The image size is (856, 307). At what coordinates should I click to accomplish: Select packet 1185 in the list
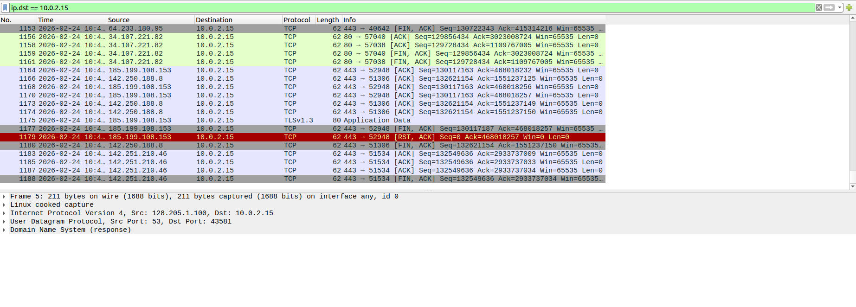click(x=302, y=162)
